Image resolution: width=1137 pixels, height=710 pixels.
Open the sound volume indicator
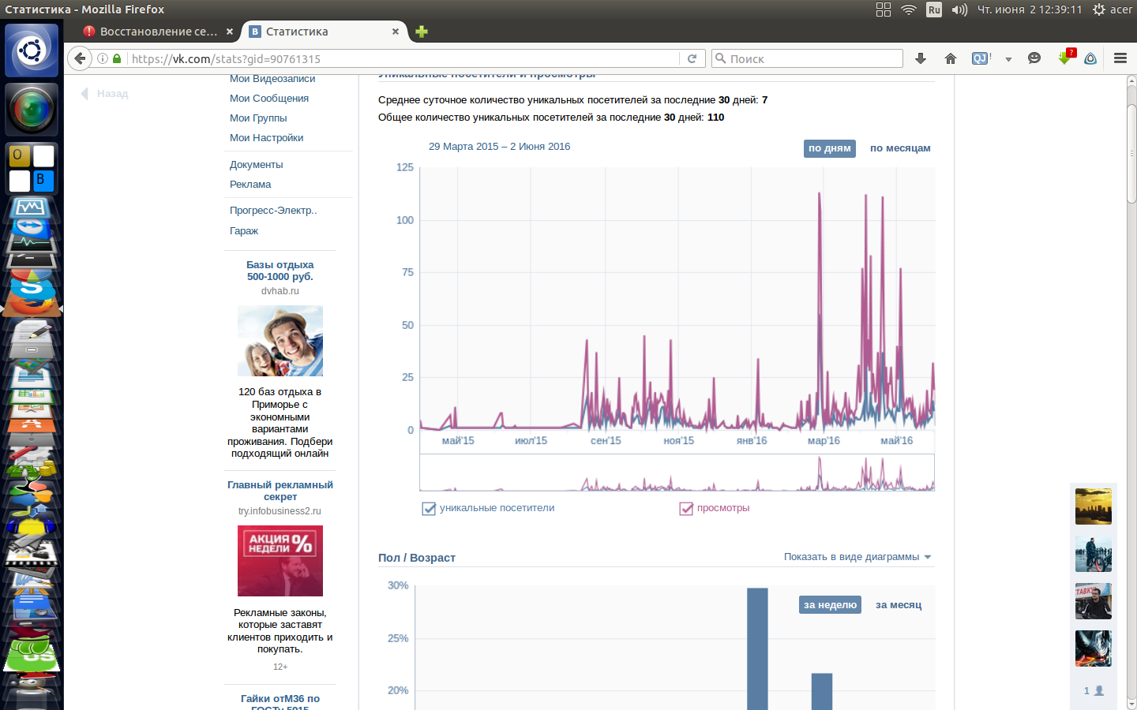click(959, 9)
